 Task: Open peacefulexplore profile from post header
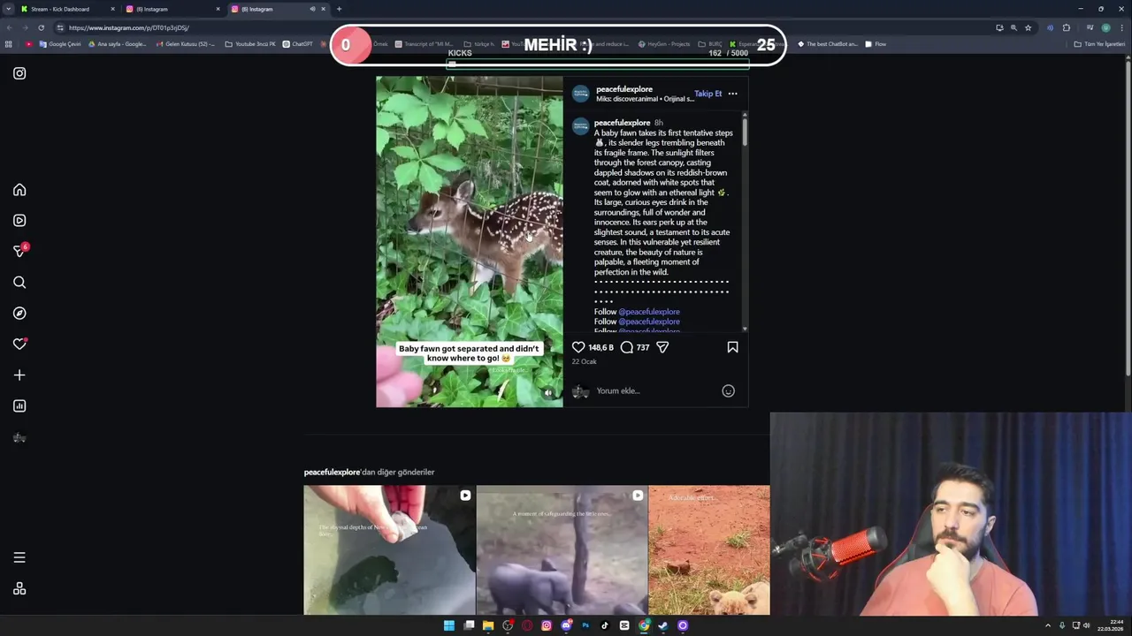[x=624, y=89]
